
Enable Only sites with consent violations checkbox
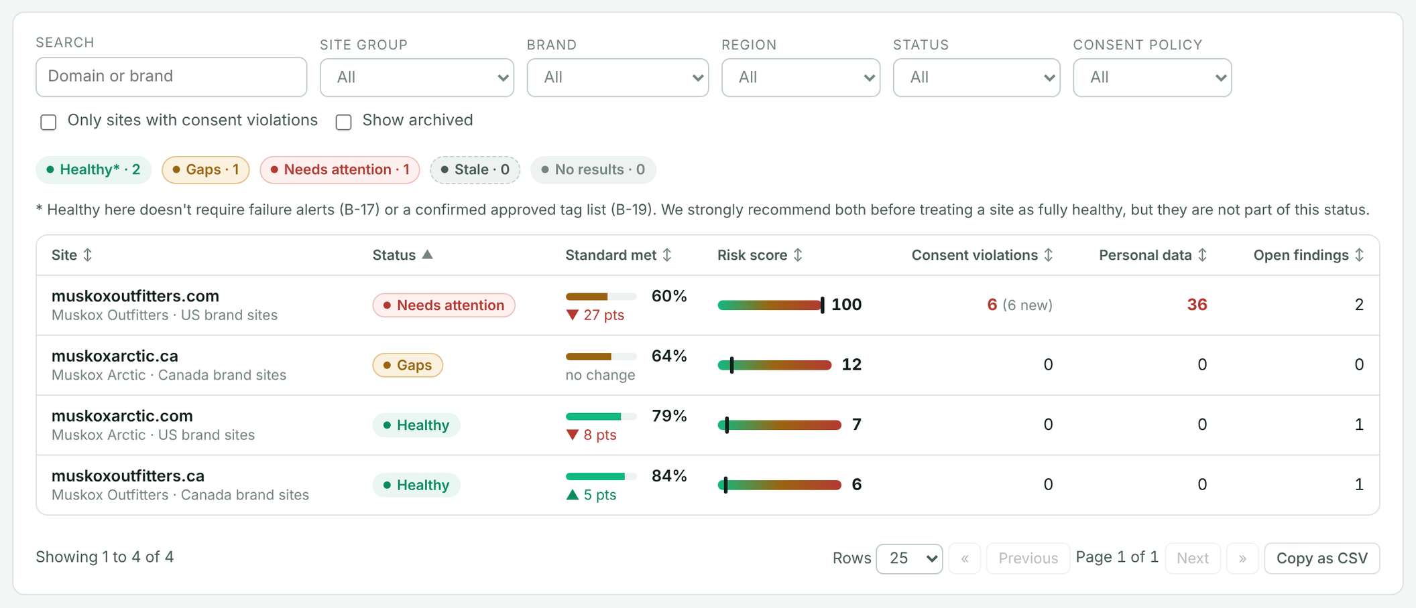click(48, 122)
